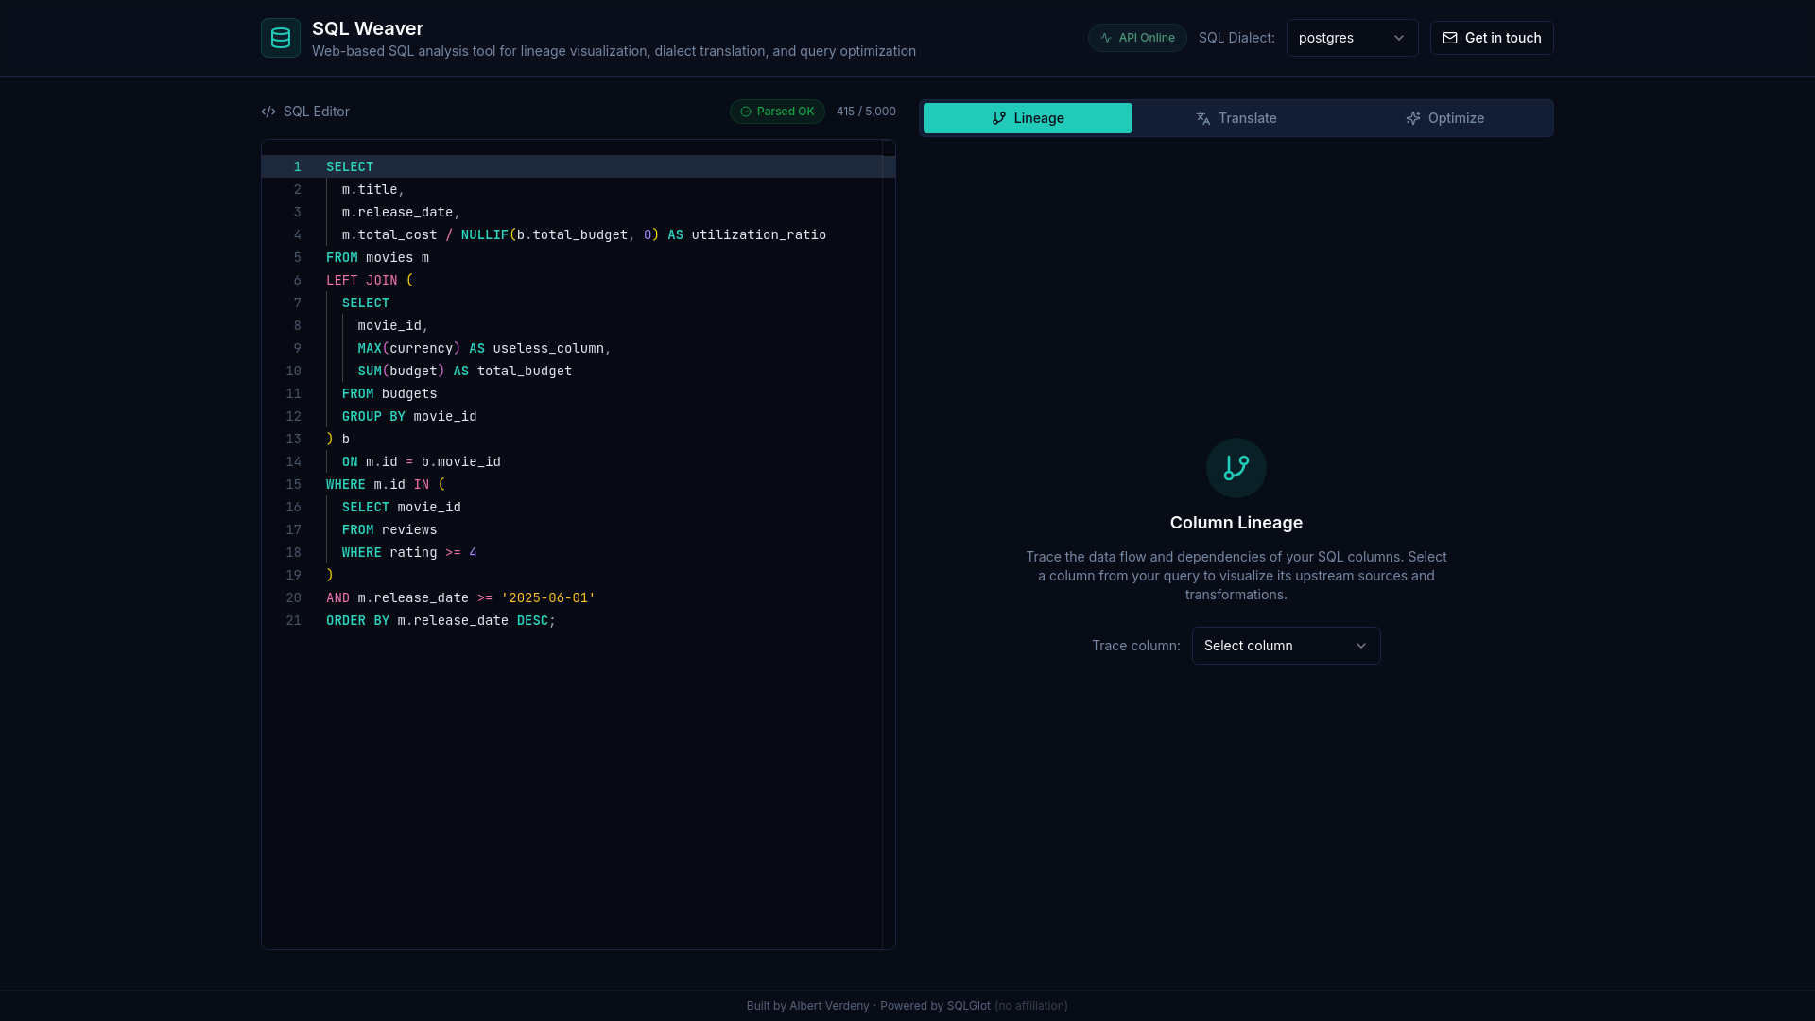Open the SQL Dialect postgres dropdown
The width and height of the screenshot is (1815, 1021).
coord(1352,38)
